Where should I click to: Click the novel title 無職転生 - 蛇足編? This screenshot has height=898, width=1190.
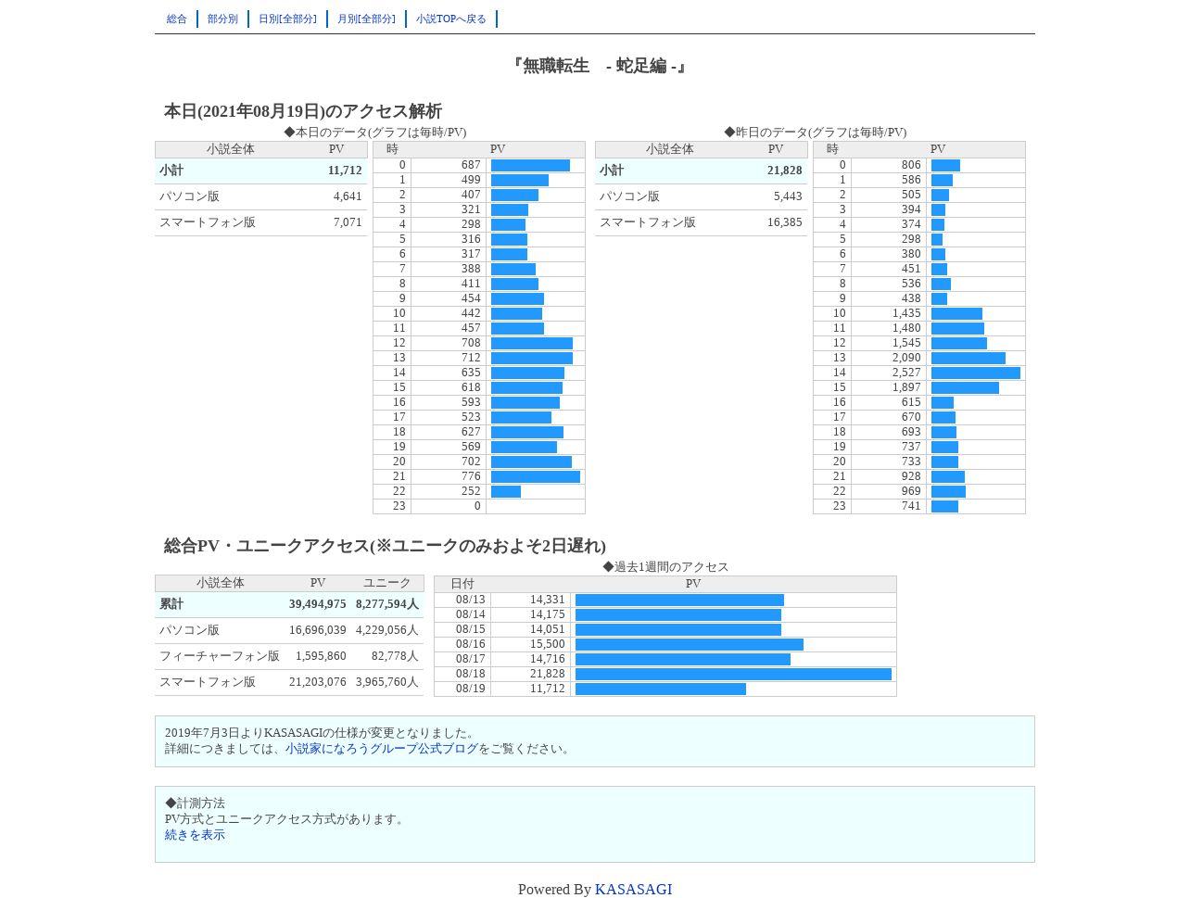point(598,66)
